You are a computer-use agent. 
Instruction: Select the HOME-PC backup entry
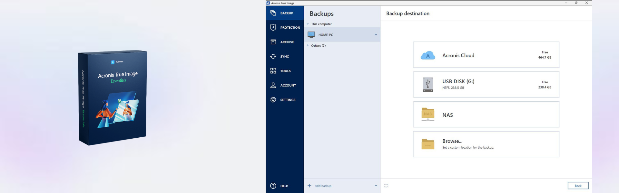(342, 34)
